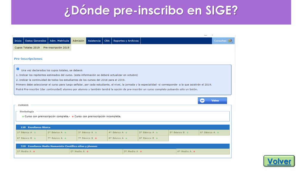Select course 3º Básico A
This screenshot has width=305, height=171.
pyautogui.click(x=92, y=133)
